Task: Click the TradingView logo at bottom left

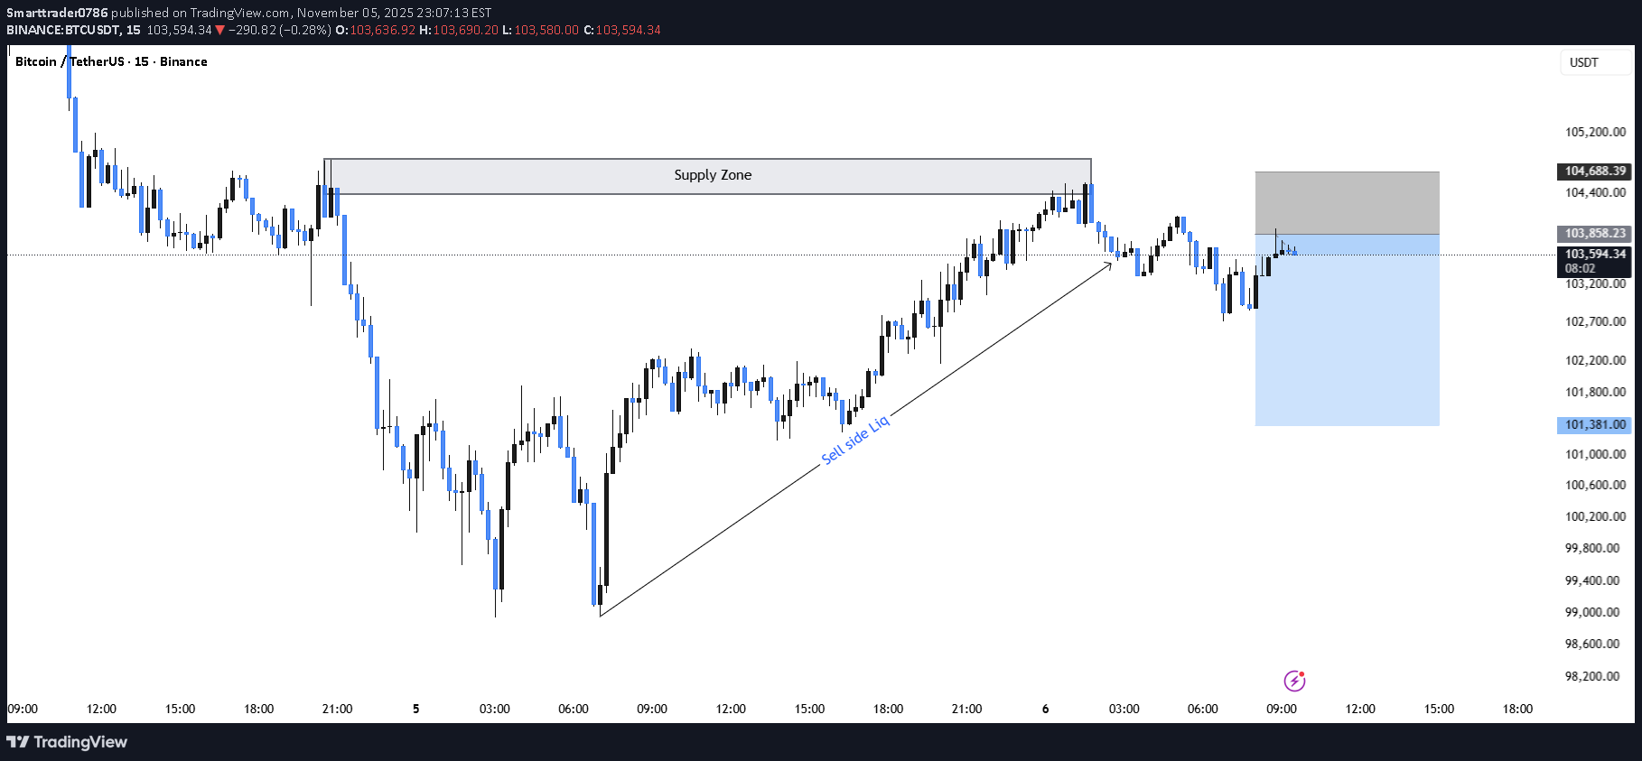Action: 67,742
